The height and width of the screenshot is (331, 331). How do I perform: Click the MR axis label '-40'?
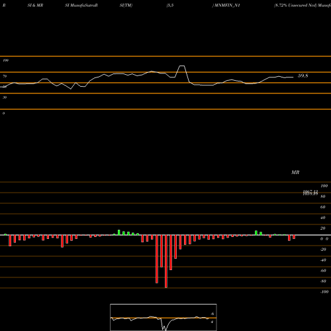pos(323,260)
